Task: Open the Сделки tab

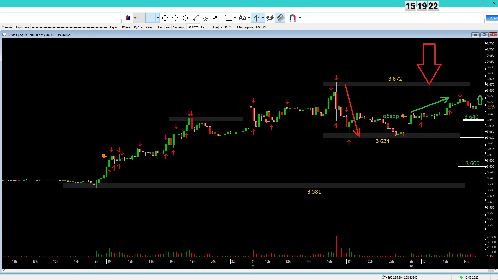Action: (x=7, y=27)
